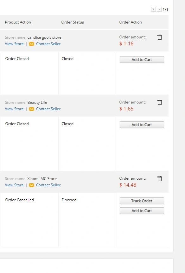Contact Seller of Beauty Life
This screenshot has height=273, width=185.
tap(48, 109)
